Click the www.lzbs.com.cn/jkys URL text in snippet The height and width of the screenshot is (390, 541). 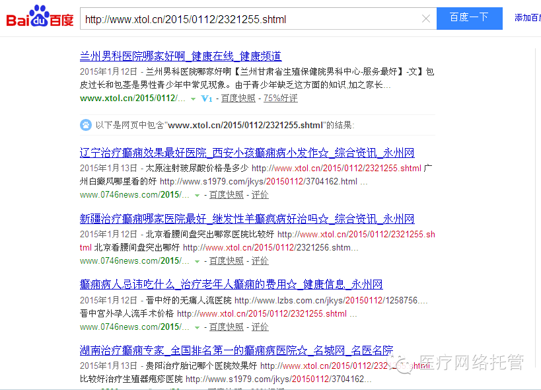point(331,300)
